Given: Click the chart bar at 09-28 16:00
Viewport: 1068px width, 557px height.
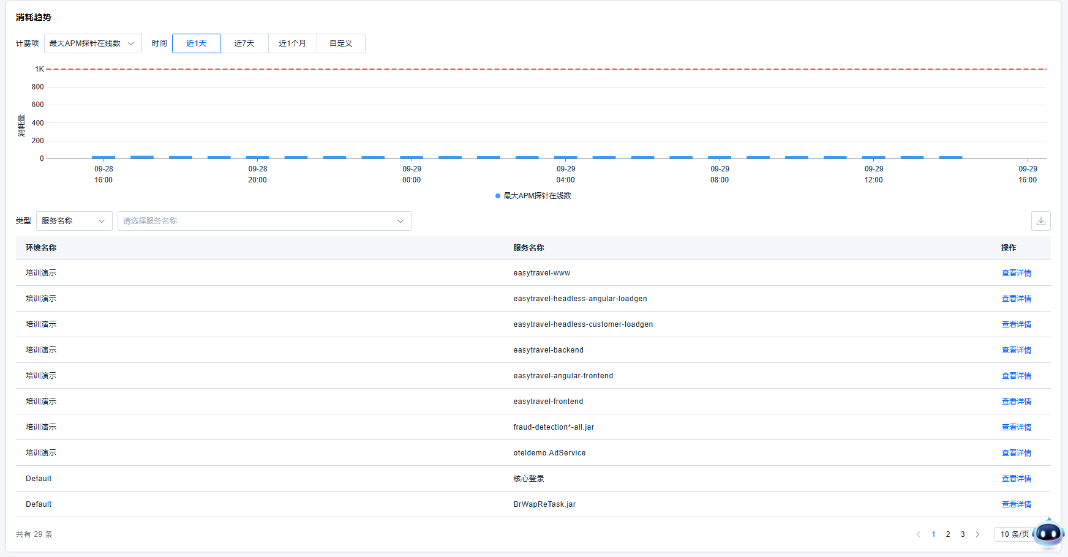Looking at the screenshot, I should pyautogui.click(x=103, y=157).
